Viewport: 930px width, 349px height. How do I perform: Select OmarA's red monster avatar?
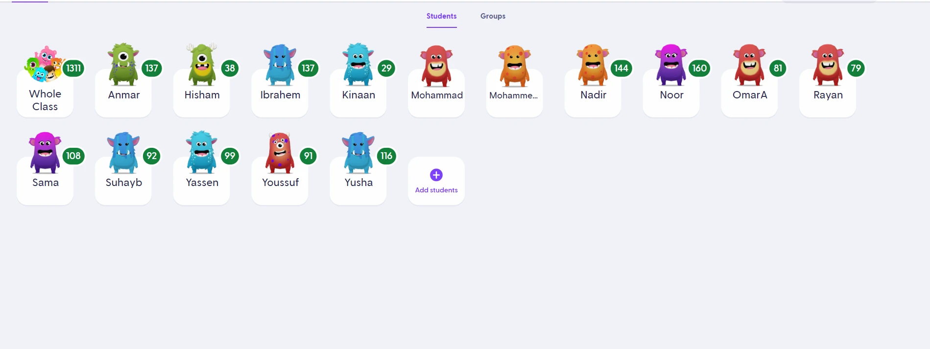tap(749, 65)
